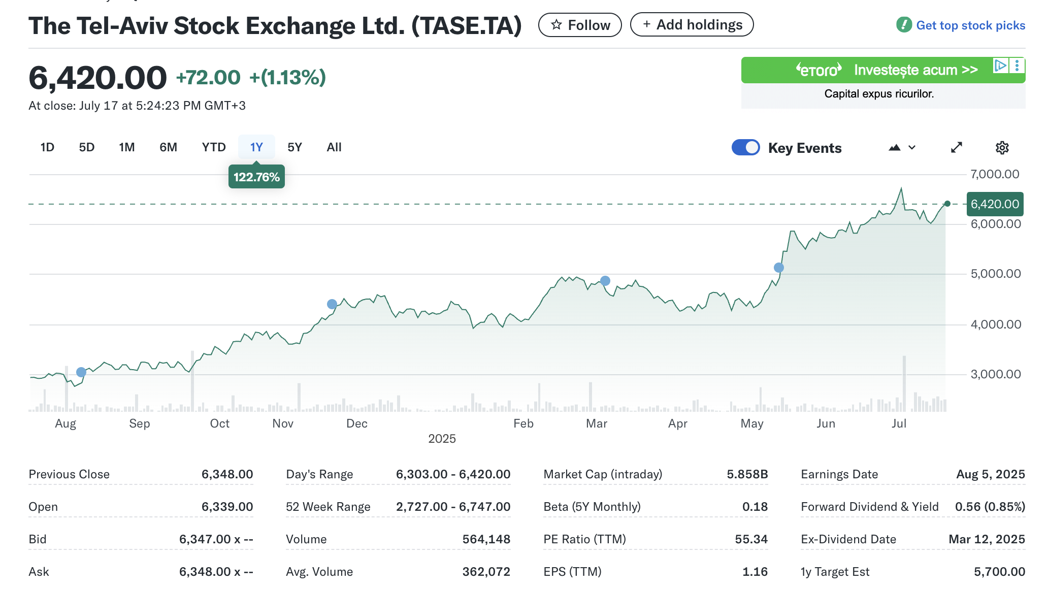This screenshot has width=1048, height=589.
Task: Click the plus icon in Add holdings
Action: (646, 24)
